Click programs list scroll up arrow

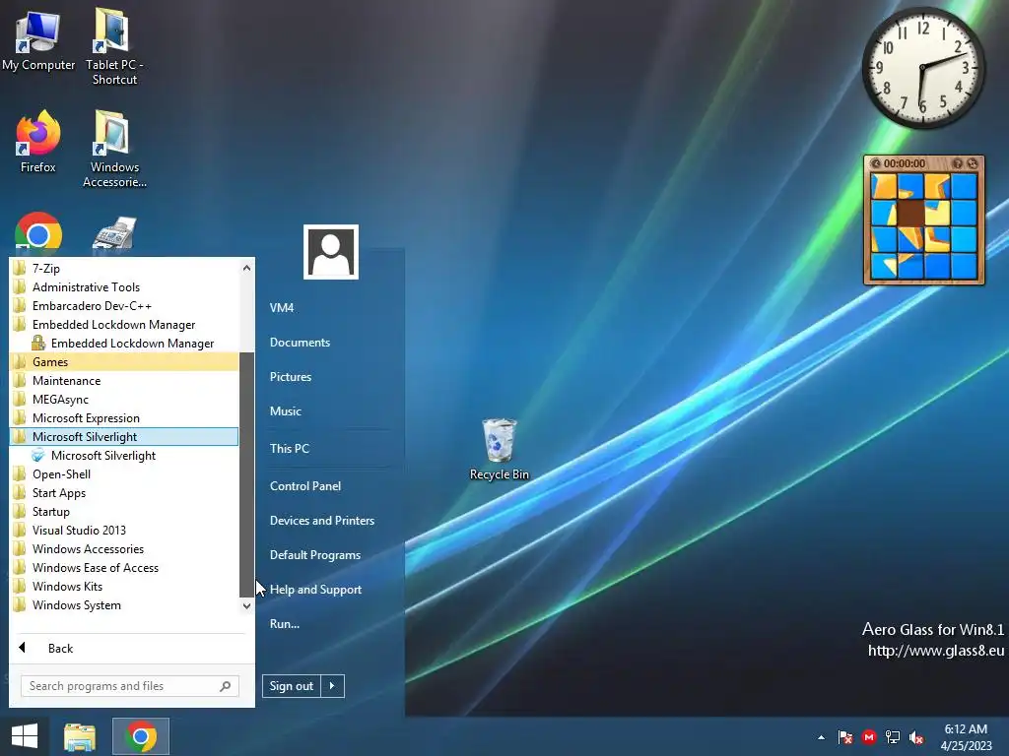tap(246, 268)
